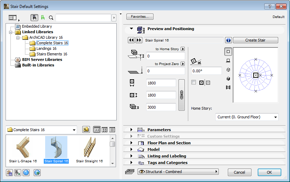Viewport: 290px width, 182px height.
Task: Collapse the Linked Libraries node
Action: tap(10, 32)
